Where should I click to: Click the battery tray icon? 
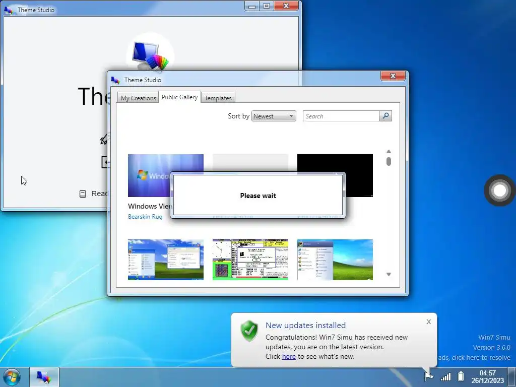[x=461, y=376]
